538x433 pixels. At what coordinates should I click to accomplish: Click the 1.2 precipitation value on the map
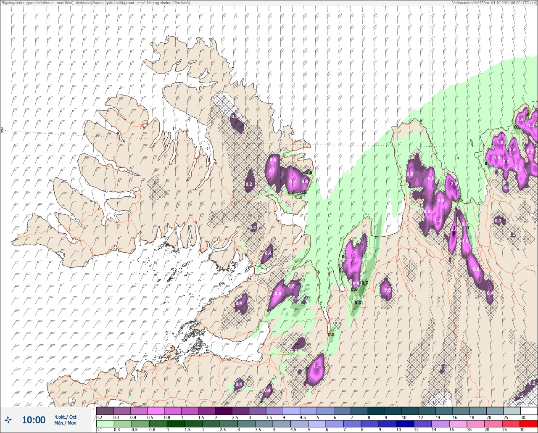point(353,261)
